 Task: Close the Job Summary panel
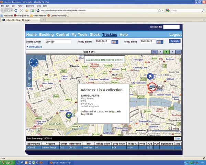(178, 139)
